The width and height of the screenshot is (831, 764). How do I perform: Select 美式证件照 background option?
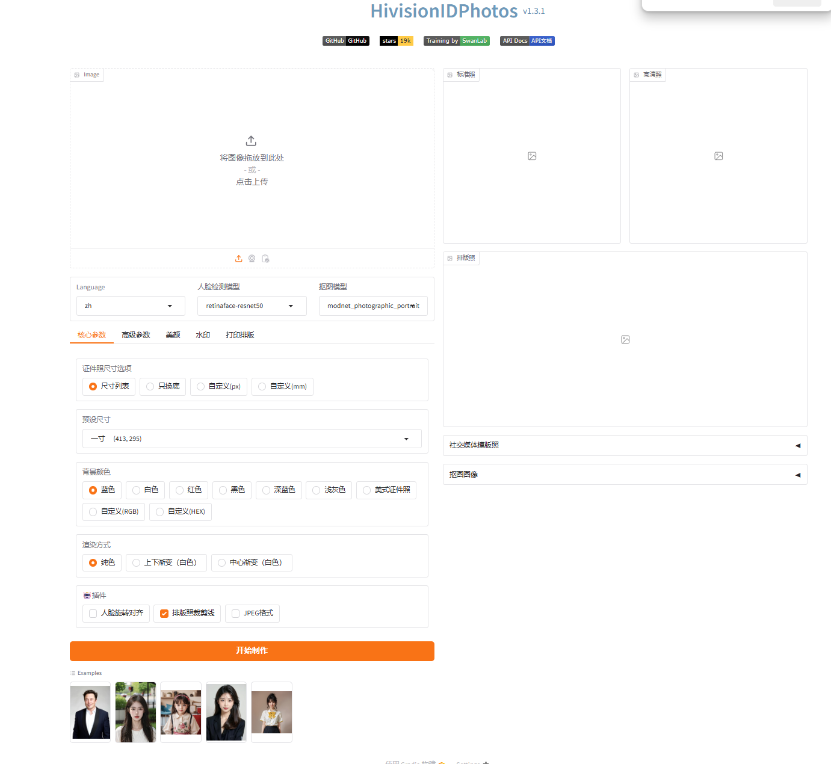click(x=386, y=490)
